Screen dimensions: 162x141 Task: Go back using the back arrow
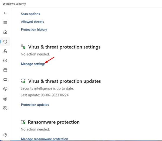click(x=5, y=13)
